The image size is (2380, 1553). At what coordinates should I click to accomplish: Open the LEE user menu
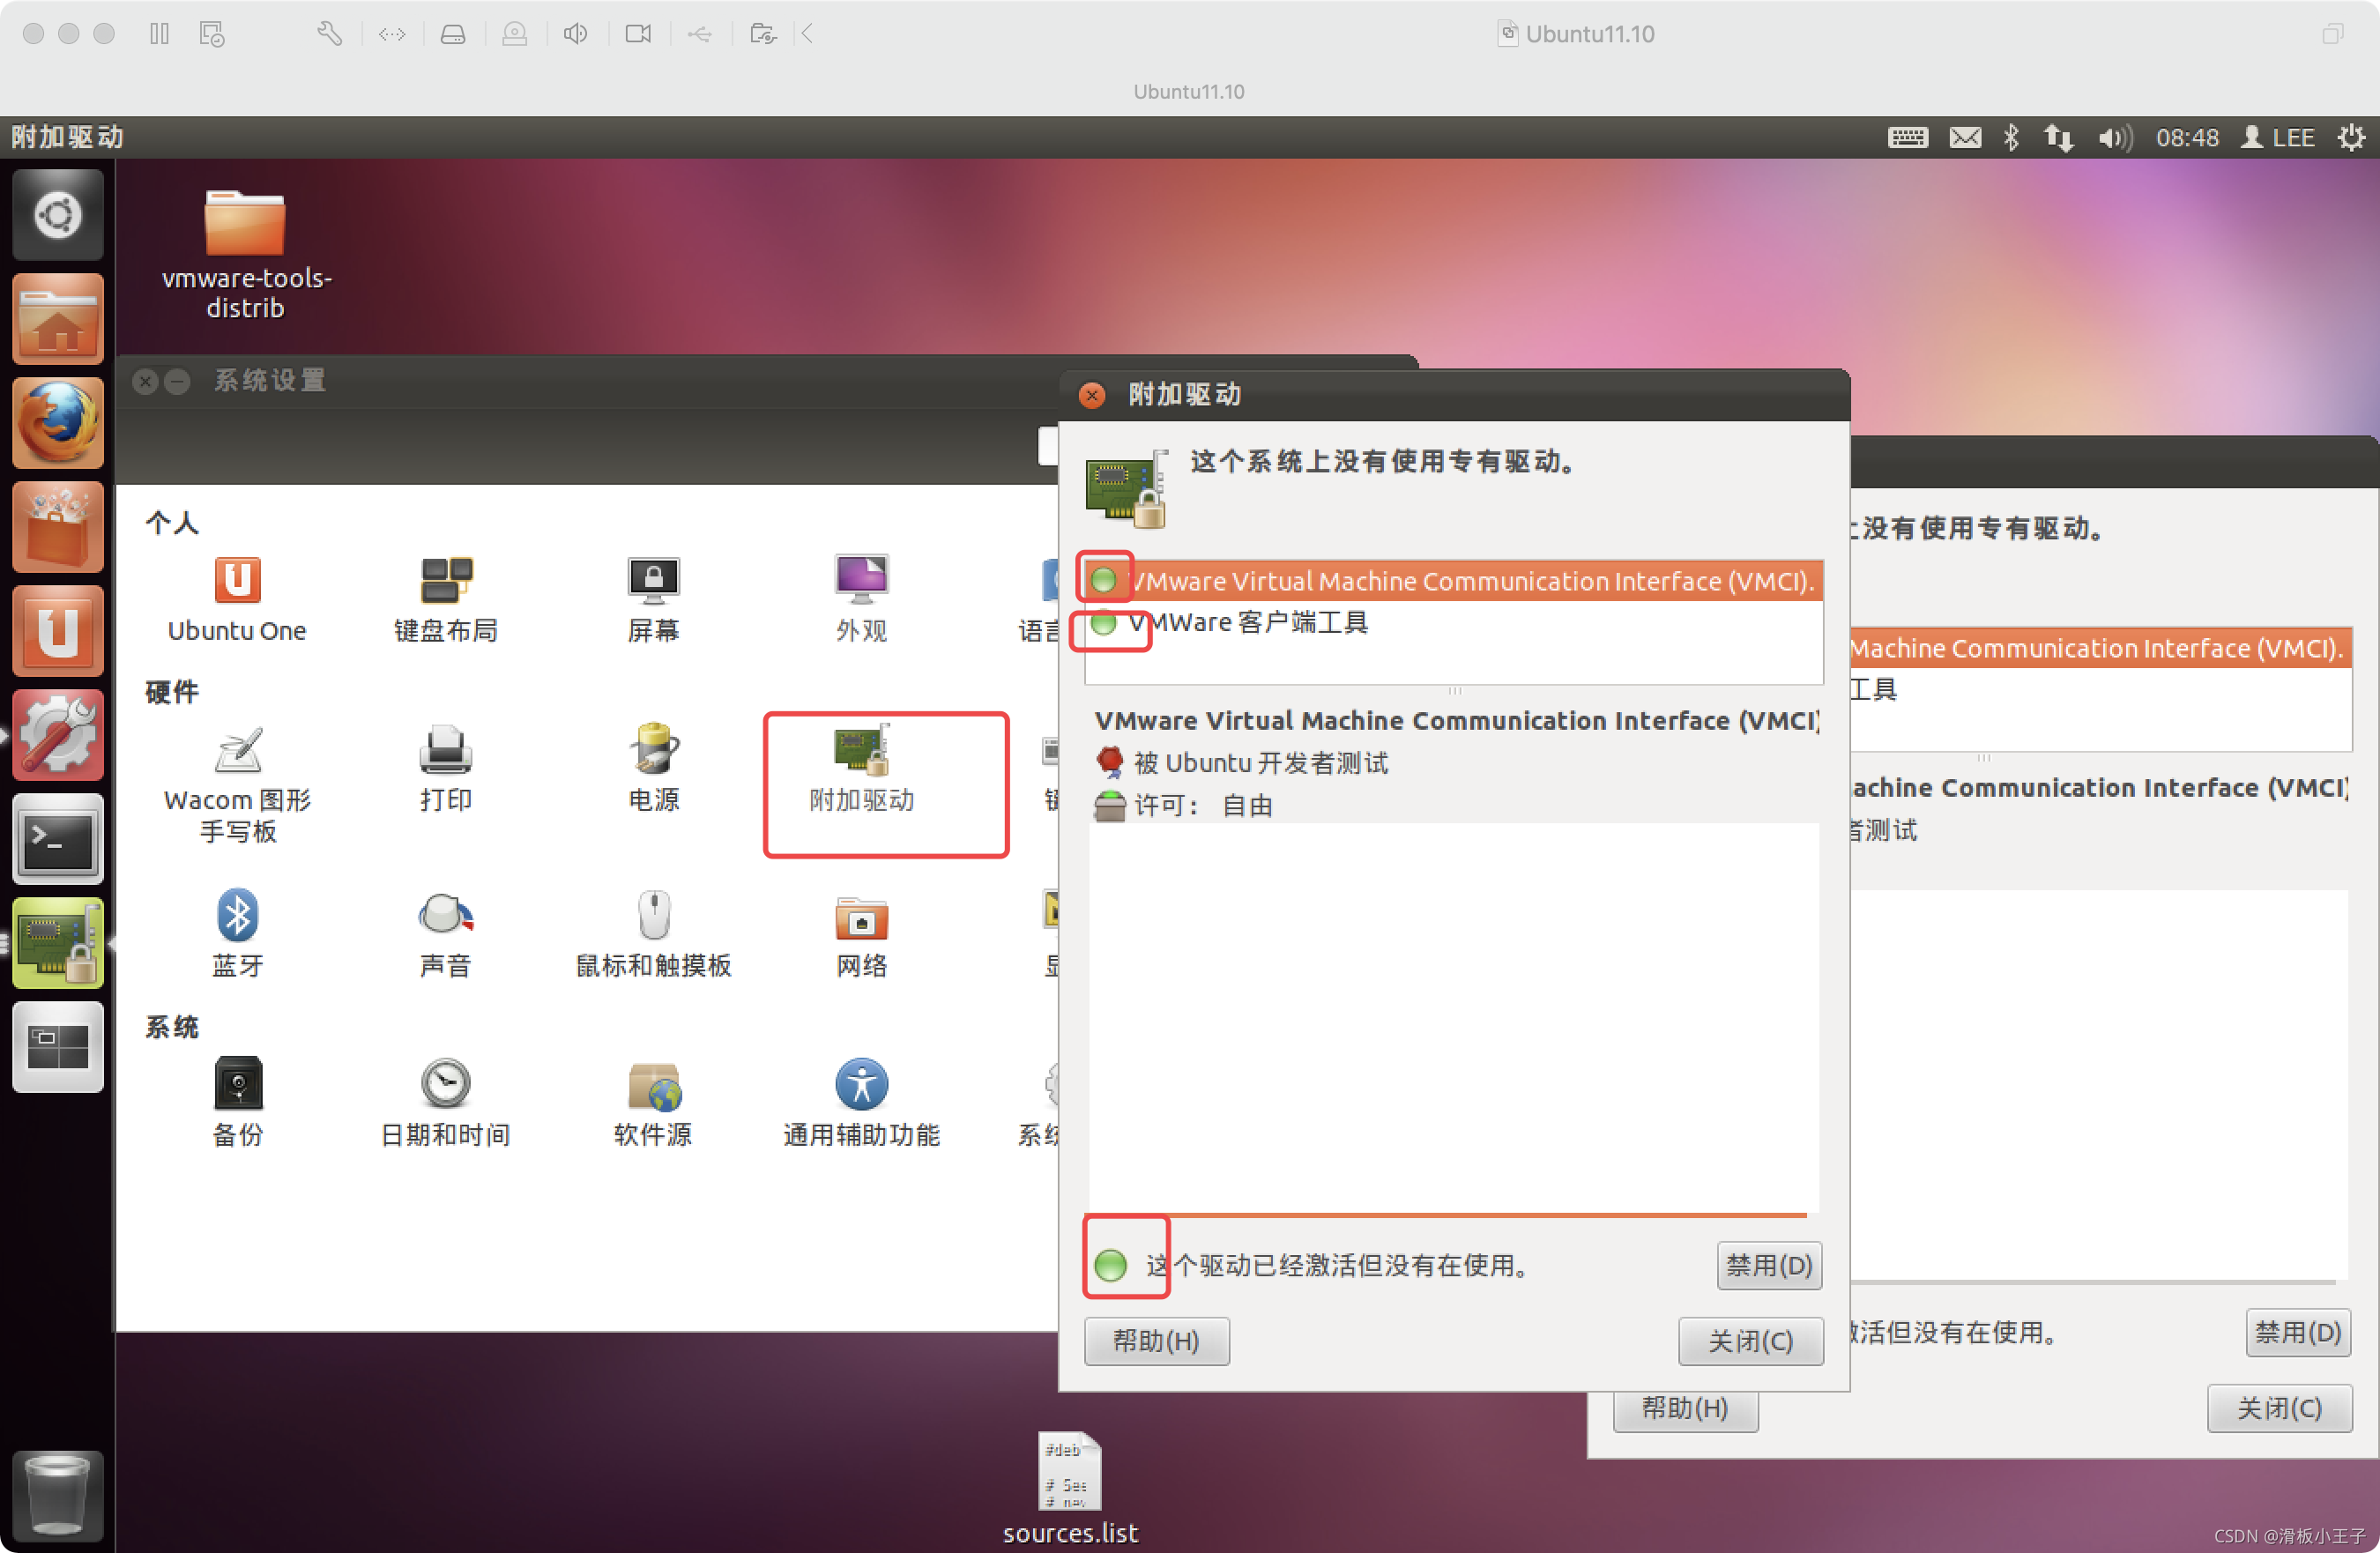click(2278, 137)
